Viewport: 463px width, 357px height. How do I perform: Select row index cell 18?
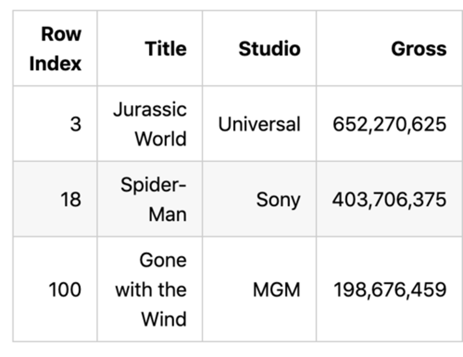coord(71,199)
